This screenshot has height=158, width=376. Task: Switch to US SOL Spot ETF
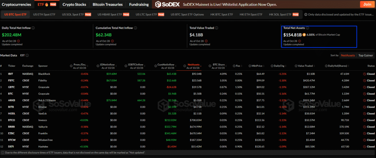76,15
